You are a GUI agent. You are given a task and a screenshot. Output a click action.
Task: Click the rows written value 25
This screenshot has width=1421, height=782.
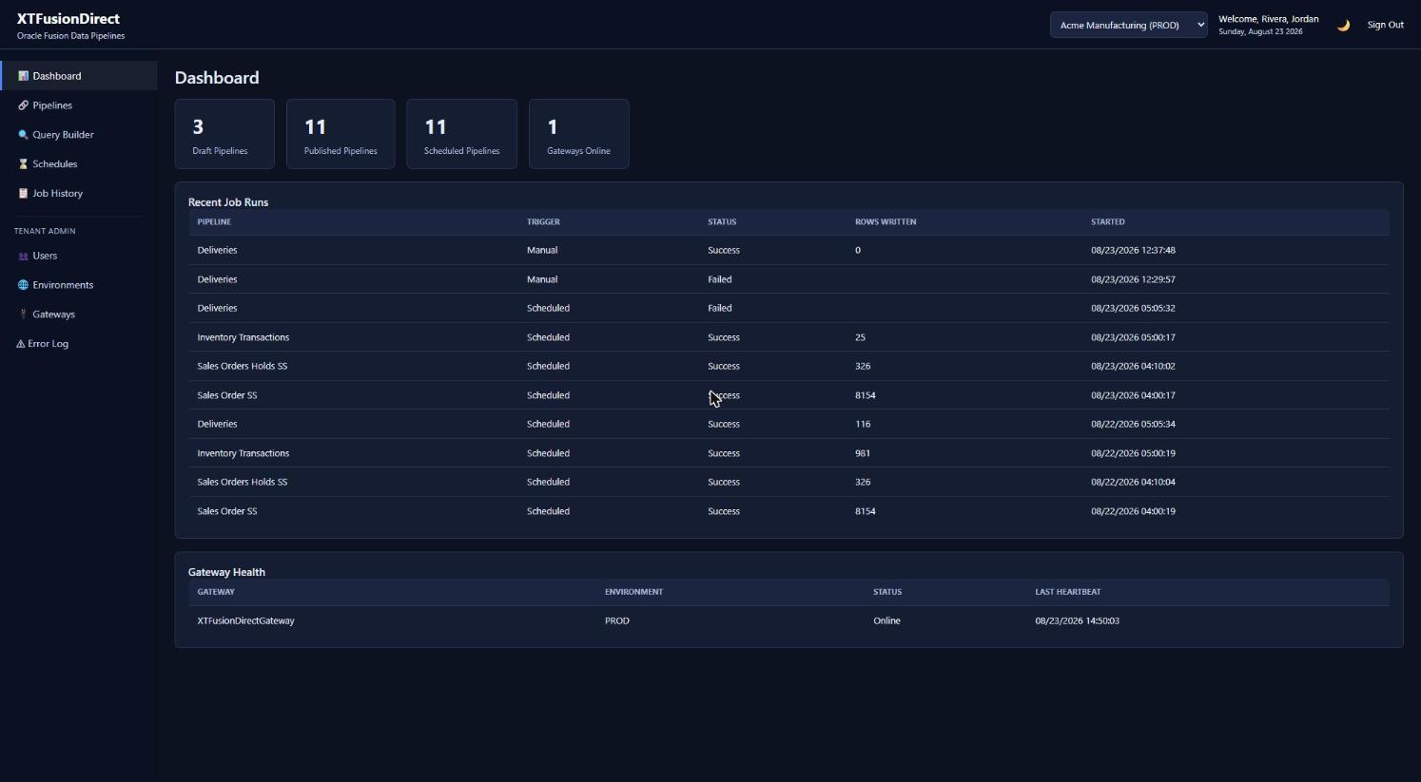coord(860,337)
